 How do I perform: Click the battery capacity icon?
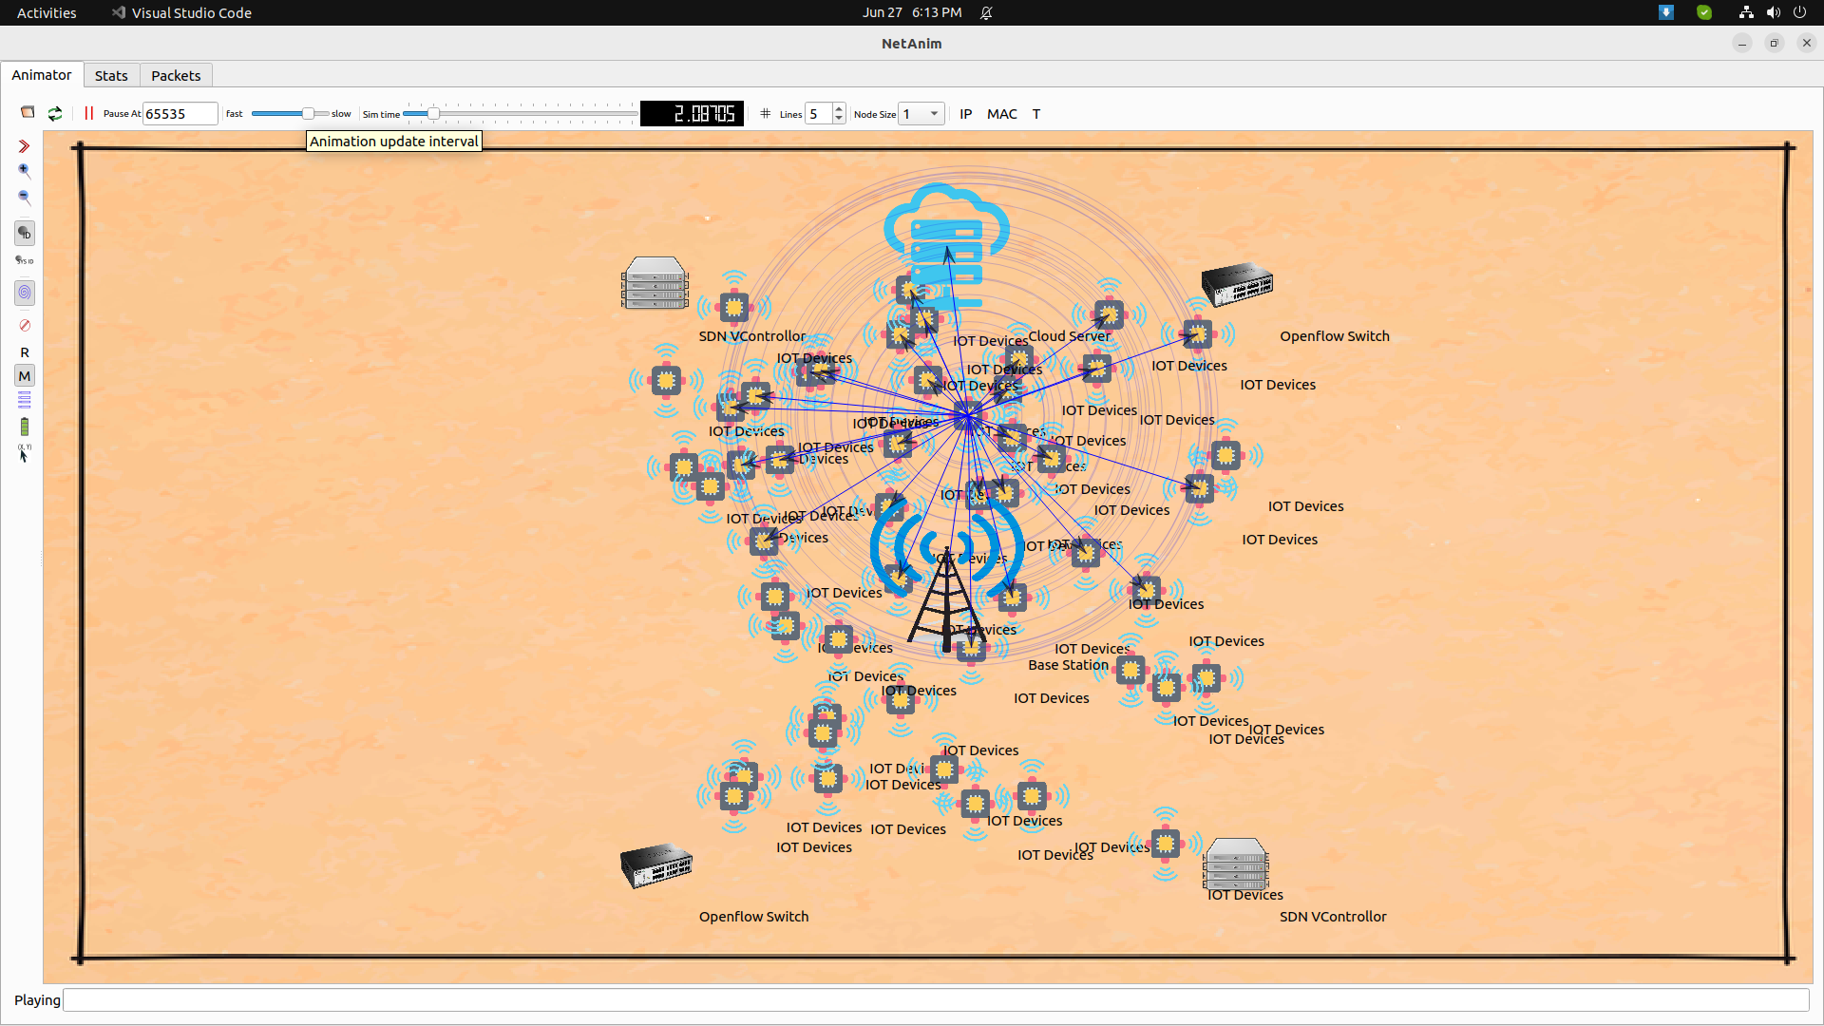[x=25, y=427]
